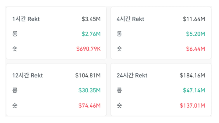Click the $690.79K short liquidation value

point(88,49)
